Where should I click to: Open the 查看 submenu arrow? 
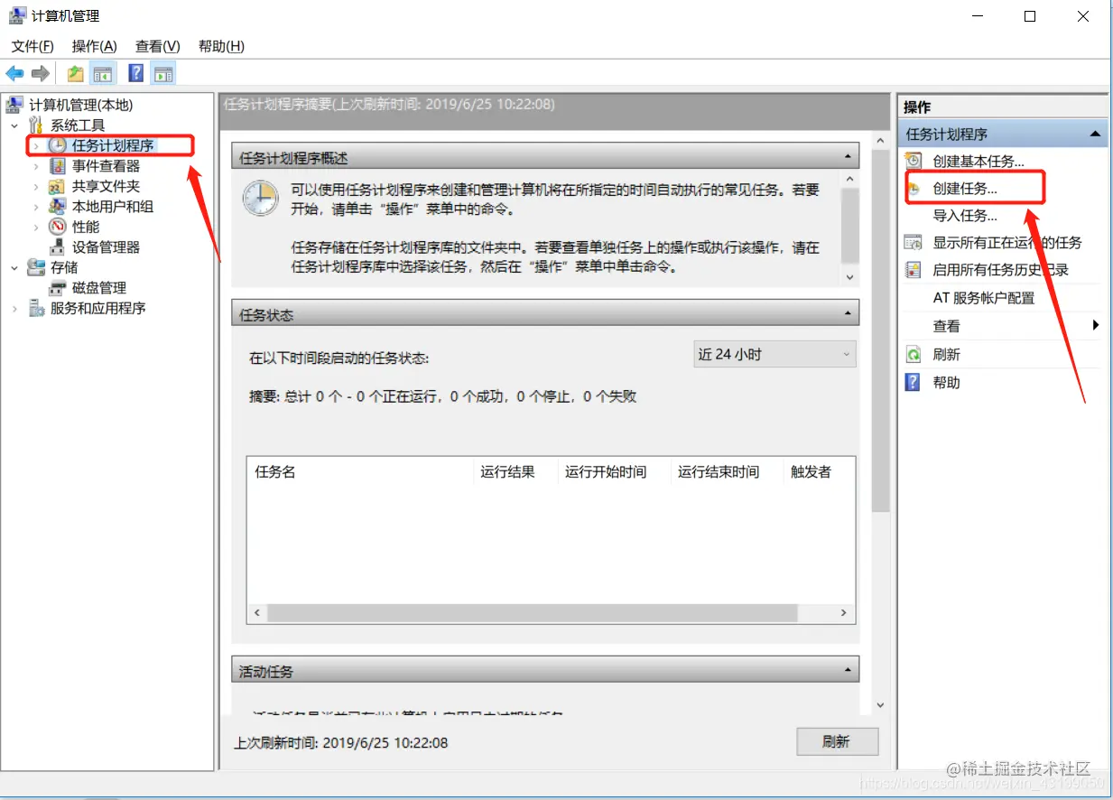[x=1096, y=325]
